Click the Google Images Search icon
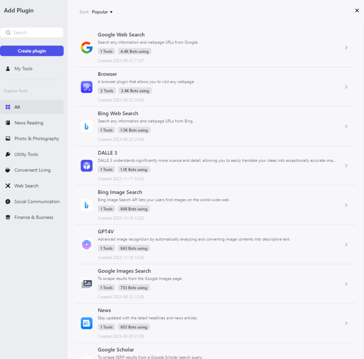364x359 pixels. tap(87, 284)
